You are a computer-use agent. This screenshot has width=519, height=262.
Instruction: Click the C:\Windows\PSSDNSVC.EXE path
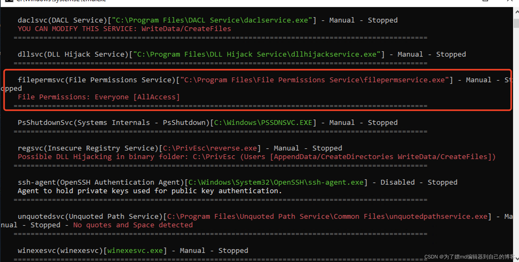pos(263,123)
